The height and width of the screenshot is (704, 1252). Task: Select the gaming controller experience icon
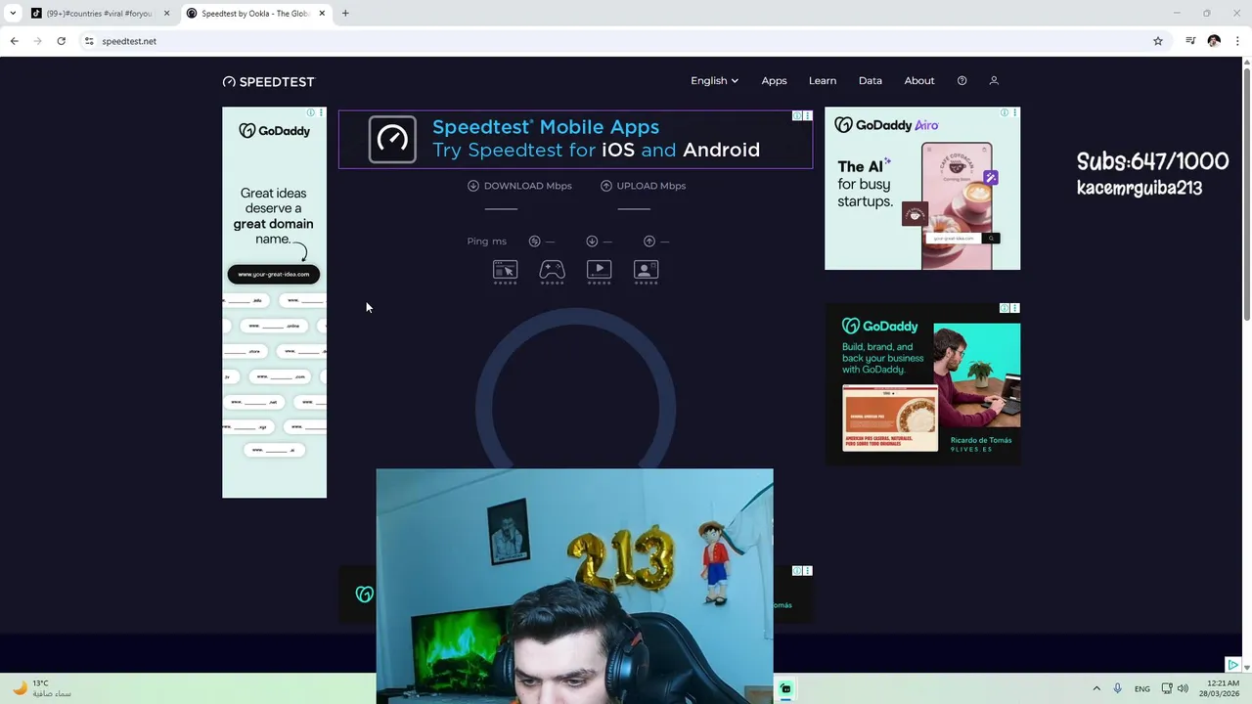[x=552, y=271]
